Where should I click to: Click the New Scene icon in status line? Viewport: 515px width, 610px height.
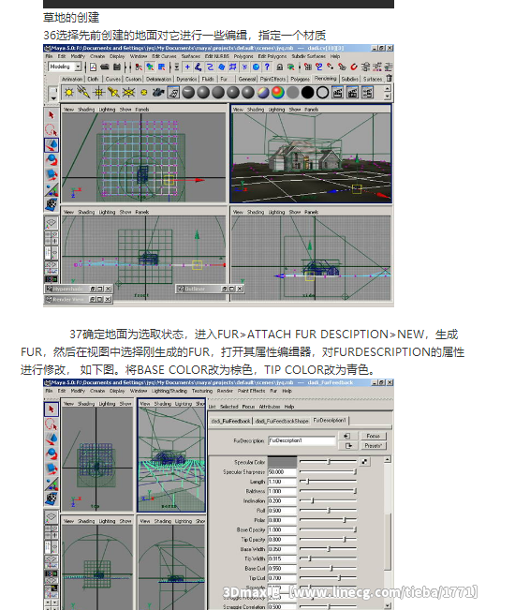point(94,67)
